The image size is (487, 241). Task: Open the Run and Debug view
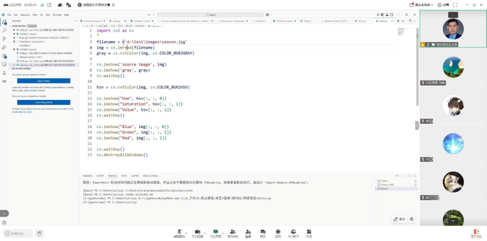point(5,47)
